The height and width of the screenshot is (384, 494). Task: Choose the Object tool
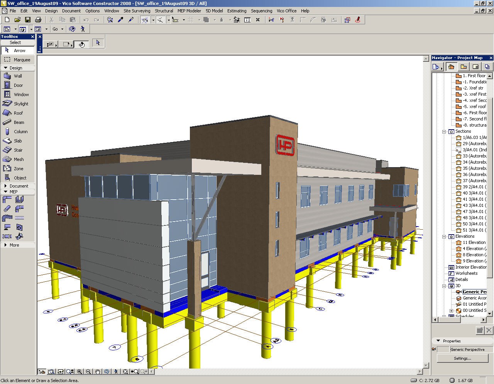(18, 178)
